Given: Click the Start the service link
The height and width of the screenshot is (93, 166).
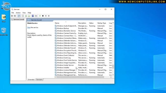Looking at the screenshot, I should pyautogui.click(x=29, y=27).
